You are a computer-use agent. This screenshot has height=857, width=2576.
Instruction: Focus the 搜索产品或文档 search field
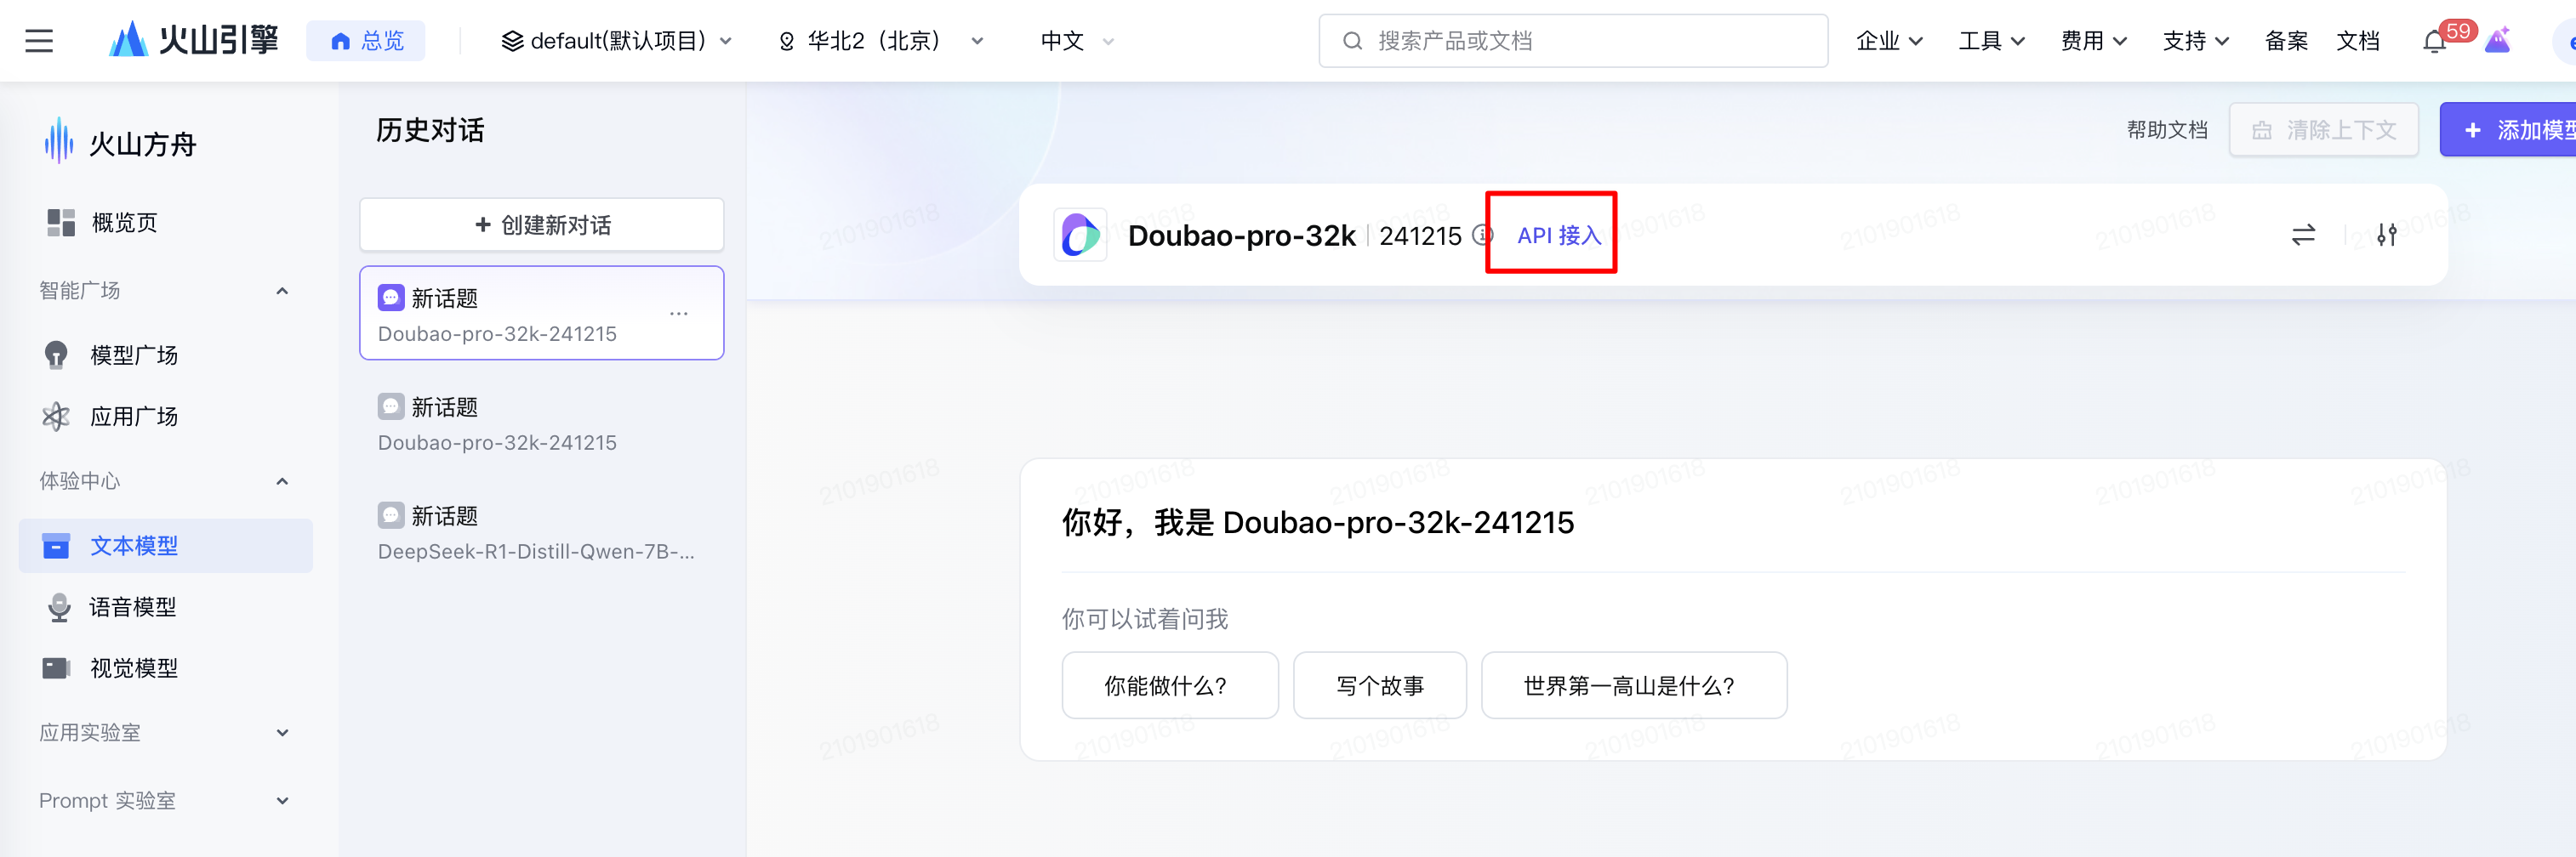1573,41
